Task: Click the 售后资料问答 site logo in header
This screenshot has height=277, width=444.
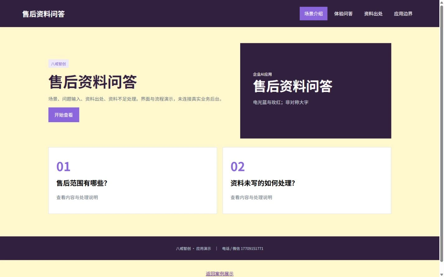Action: 44,14
